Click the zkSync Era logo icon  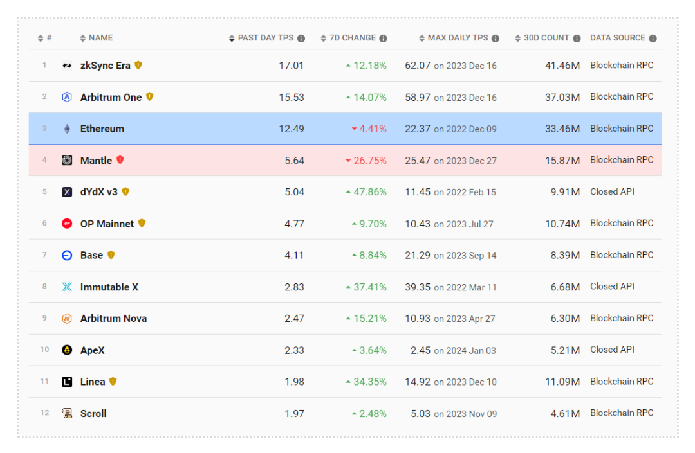(x=67, y=66)
